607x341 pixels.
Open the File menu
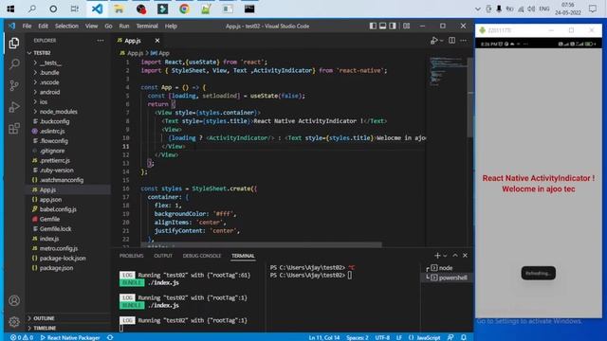pos(27,26)
